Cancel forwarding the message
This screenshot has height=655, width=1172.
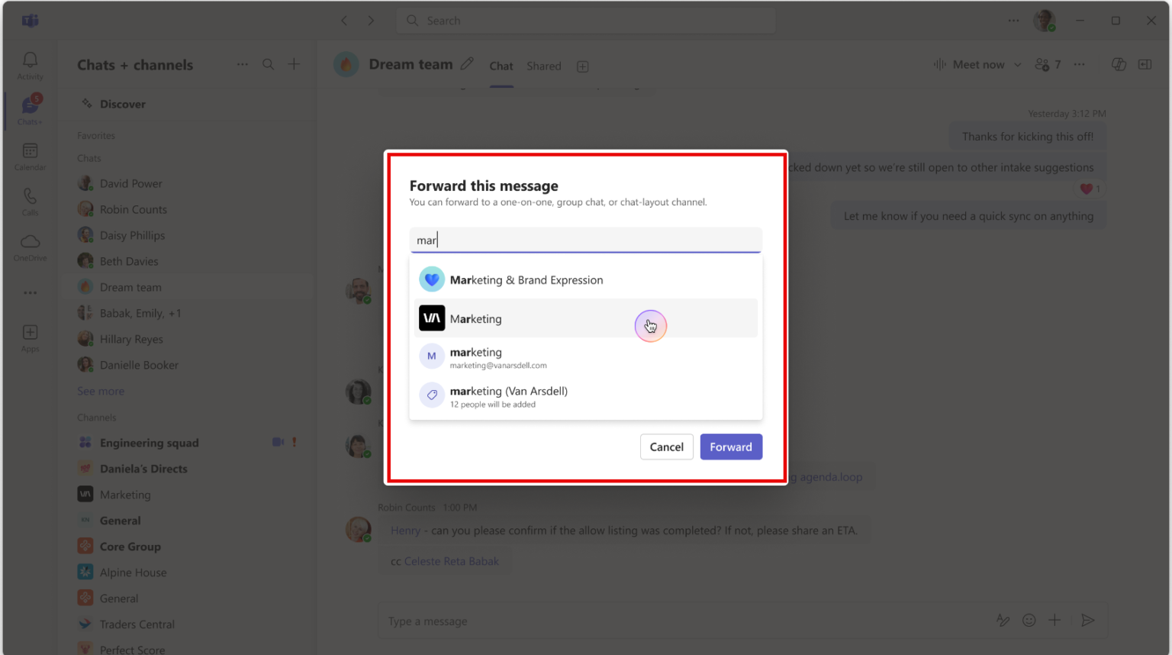click(666, 447)
